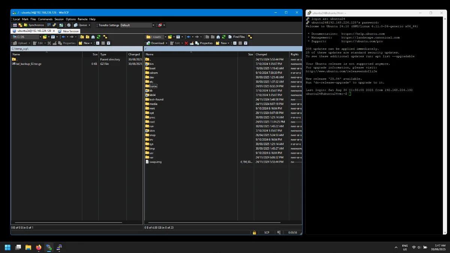Image resolution: width=450 pixels, height=253 pixels.
Task: Click local Select Files plus icon
Action: 97,43
